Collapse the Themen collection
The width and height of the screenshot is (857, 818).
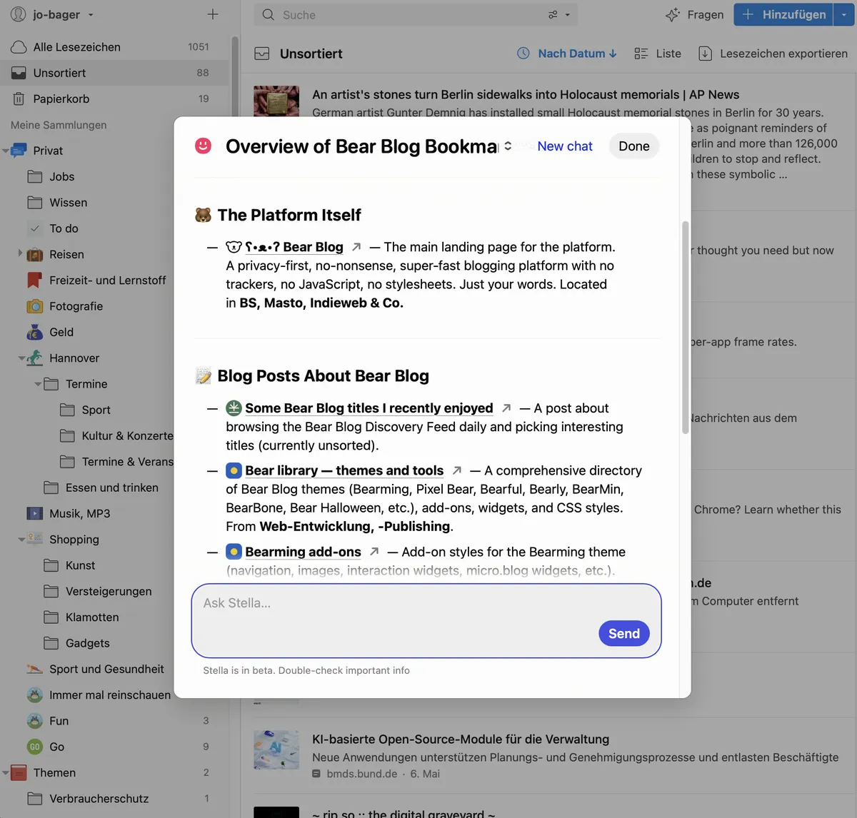[6, 773]
